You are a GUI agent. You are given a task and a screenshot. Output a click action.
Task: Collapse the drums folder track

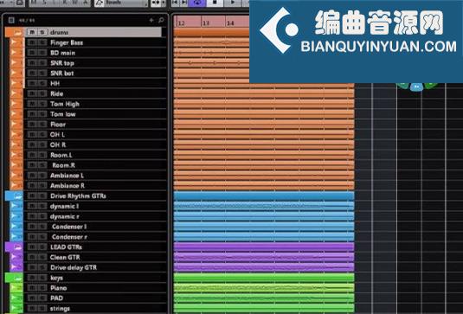click(x=17, y=33)
